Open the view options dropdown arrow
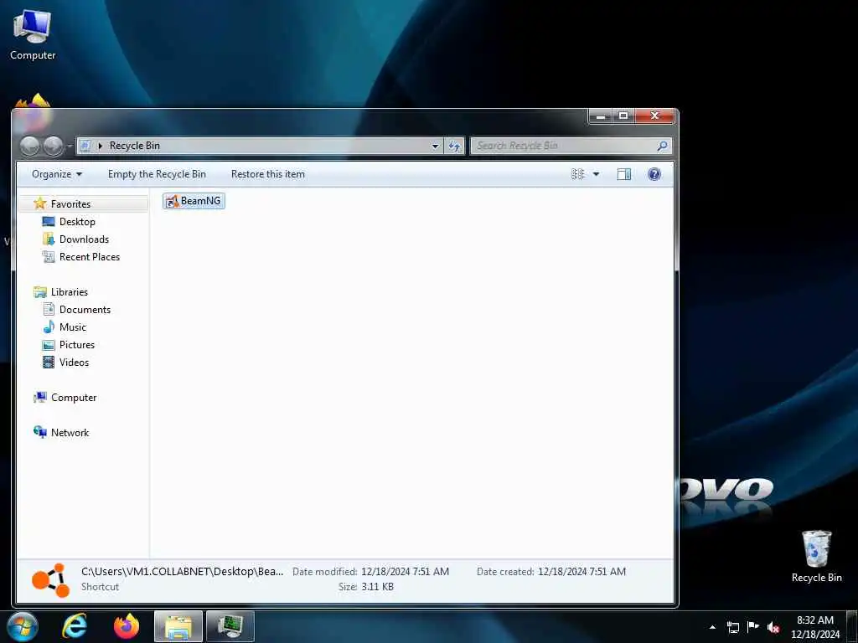858x643 pixels. tap(596, 174)
